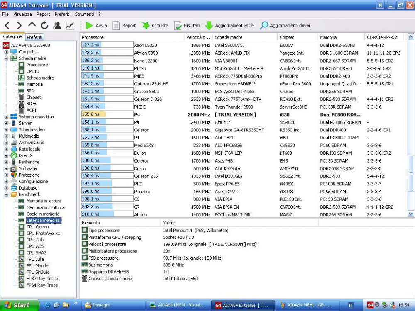Image resolution: width=415 pixels, height=311 pixels.
Task: Open the Strumenti menu
Action: pyautogui.click(x=85, y=14)
